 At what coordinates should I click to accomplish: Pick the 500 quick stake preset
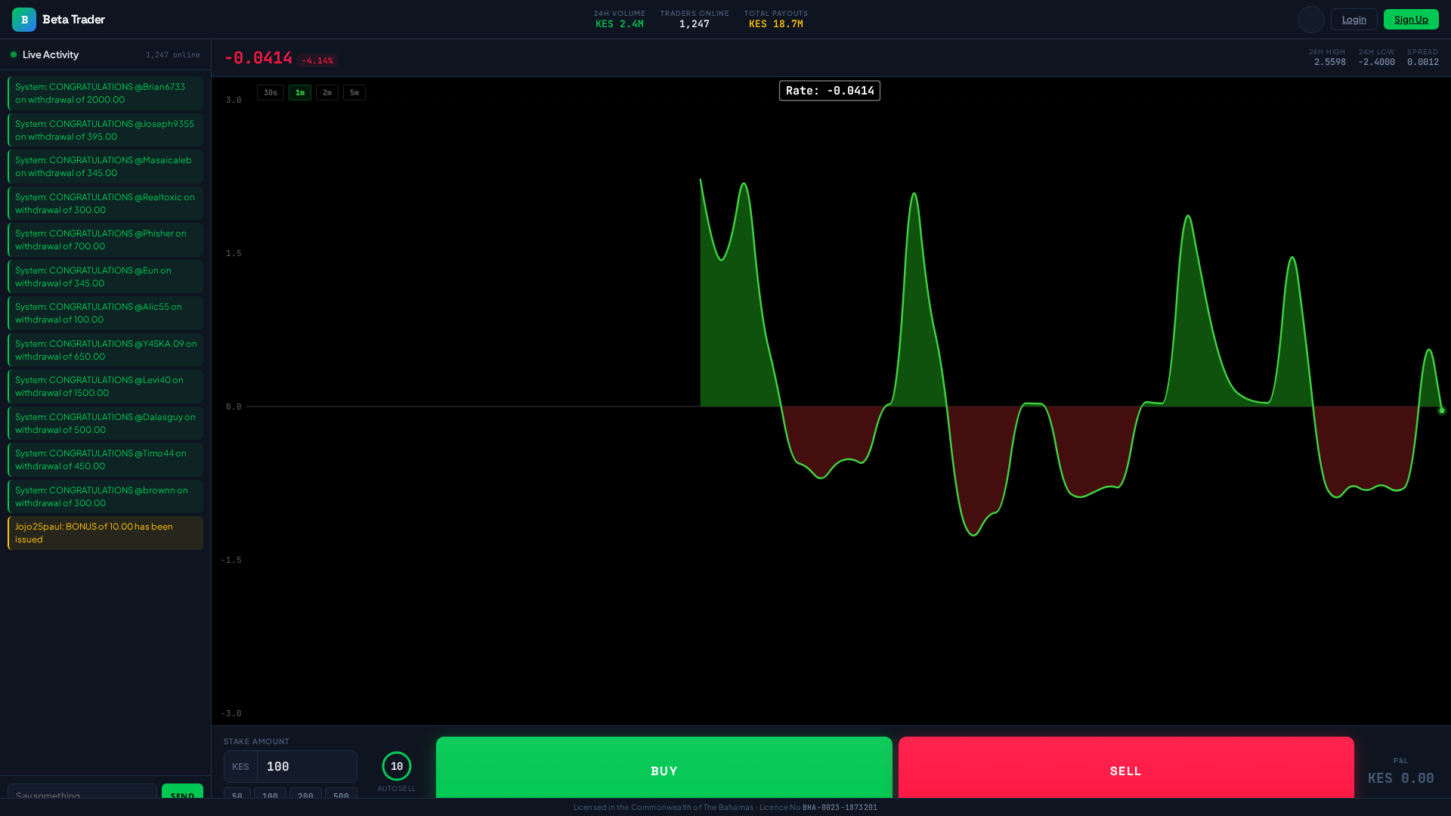[x=341, y=793]
